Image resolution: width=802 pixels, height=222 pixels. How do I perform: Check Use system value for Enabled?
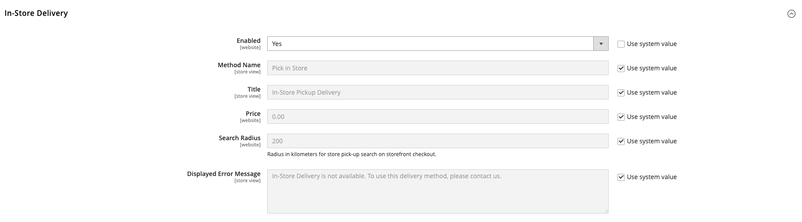point(621,44)
